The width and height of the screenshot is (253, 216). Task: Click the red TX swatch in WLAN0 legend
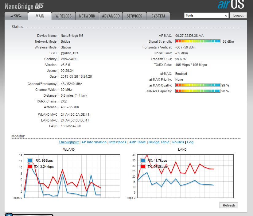point(30,167)
